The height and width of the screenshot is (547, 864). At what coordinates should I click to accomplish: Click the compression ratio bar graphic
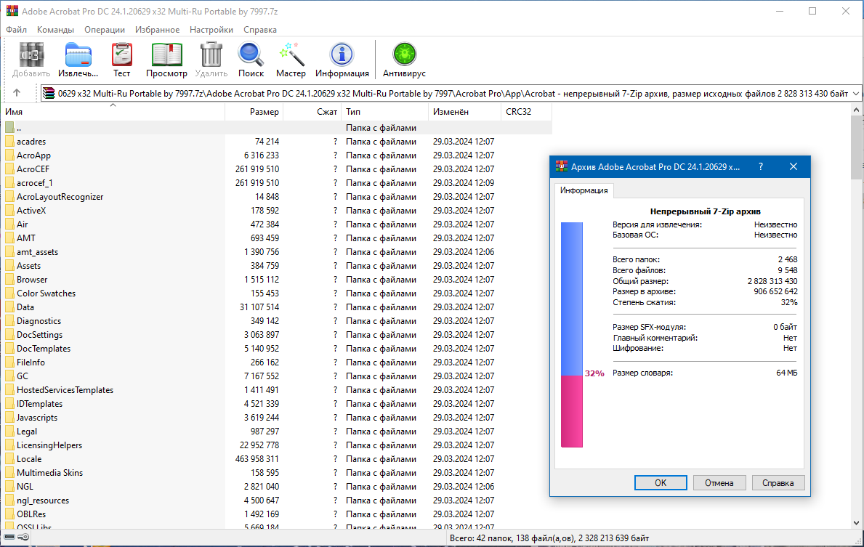click(572, 334)
